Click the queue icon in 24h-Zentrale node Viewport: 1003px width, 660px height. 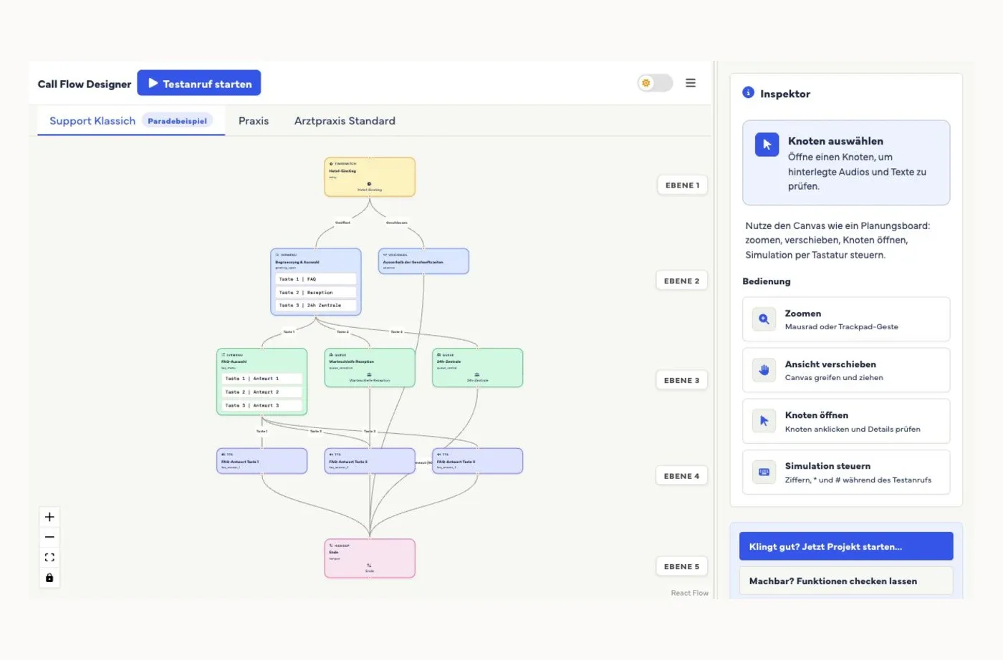tap(477, 374)
